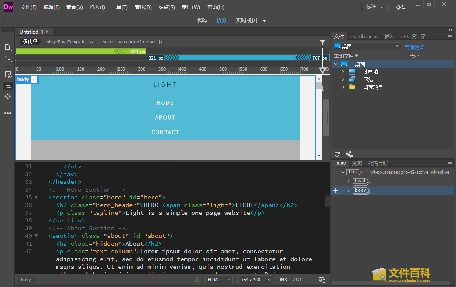456x287 pixels.
Task: Click the filter funnel icon
Action: (x=322, y=42)
